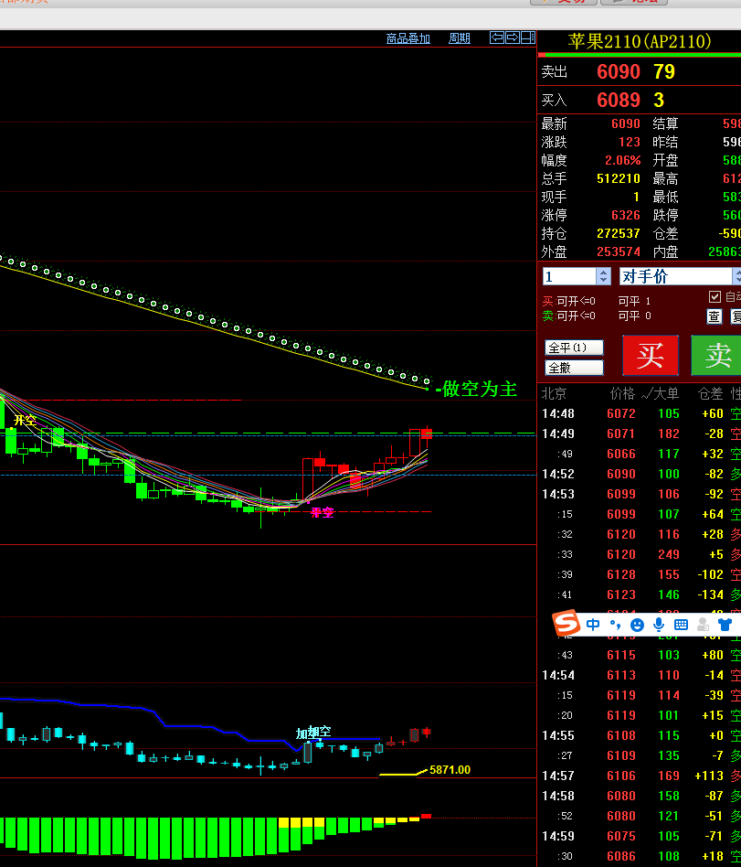Image resolution: width=741 pixels, height=867 pixels.
Task: Click the 苹果2110(AP2110) contract title
Action: (640, 41)
